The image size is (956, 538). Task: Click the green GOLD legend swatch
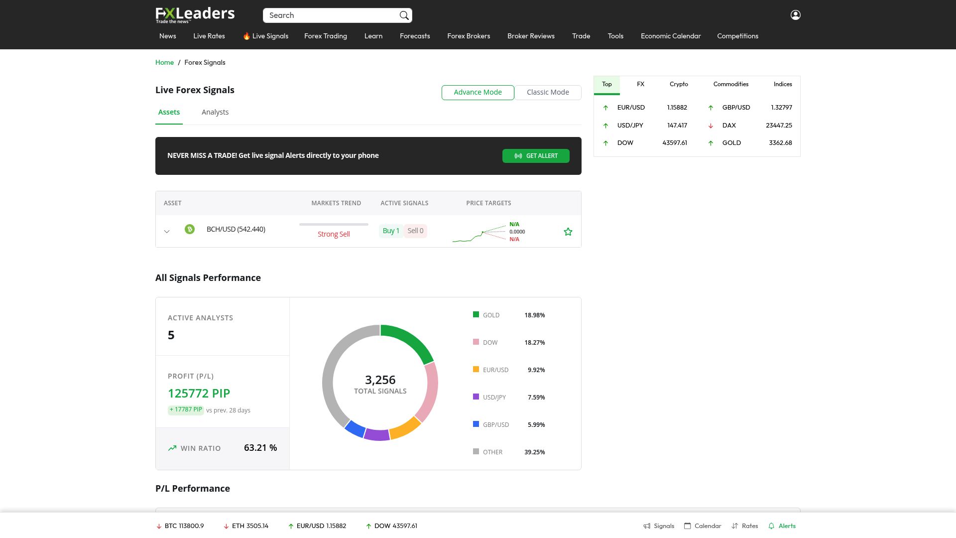(x=476, y=315)
